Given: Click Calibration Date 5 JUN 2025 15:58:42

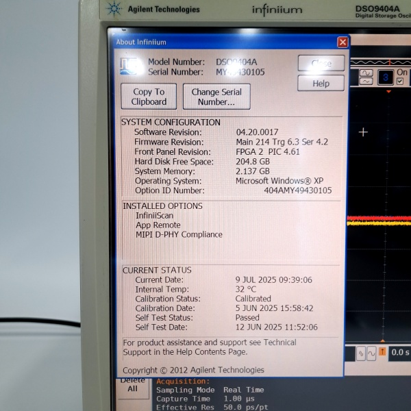Looking at the screenshot, I should 274,308.
